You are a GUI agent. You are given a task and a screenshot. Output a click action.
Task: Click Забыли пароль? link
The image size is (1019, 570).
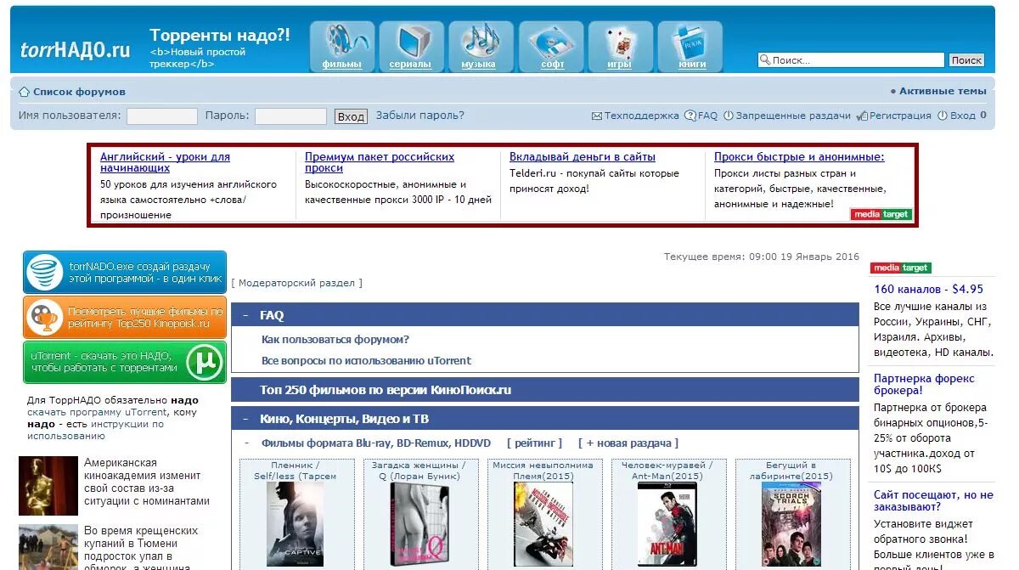[420, 116]
